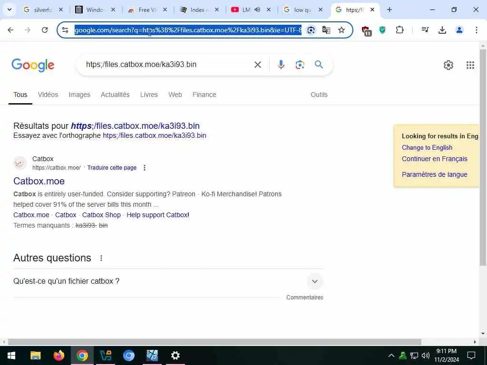Close the silverfo tab
Viewport: 487px width, 365px height.
[61, 10]
